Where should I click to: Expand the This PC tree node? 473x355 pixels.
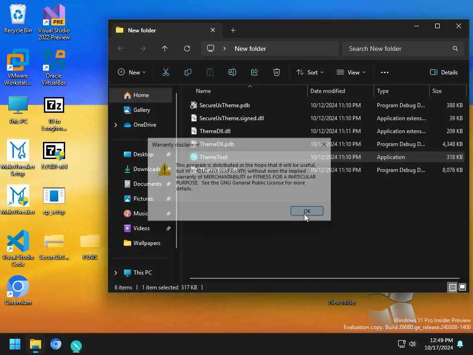pos(115,273)
